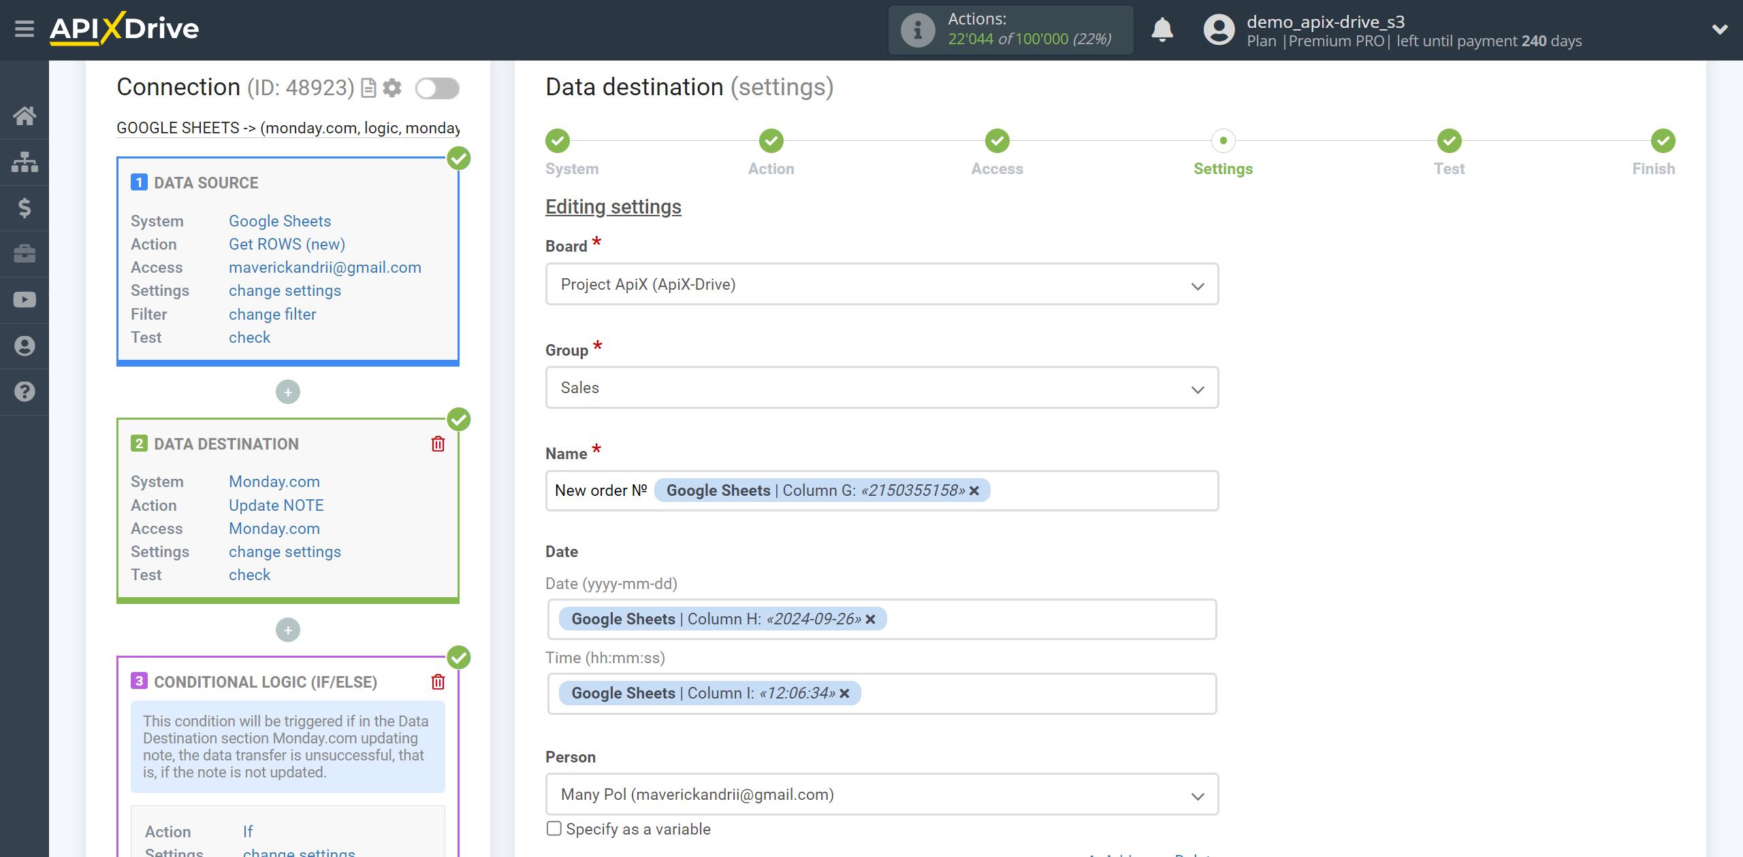Click the actions info icon
The width and height of the screenshot is (1743, 857).
[918, 30]
